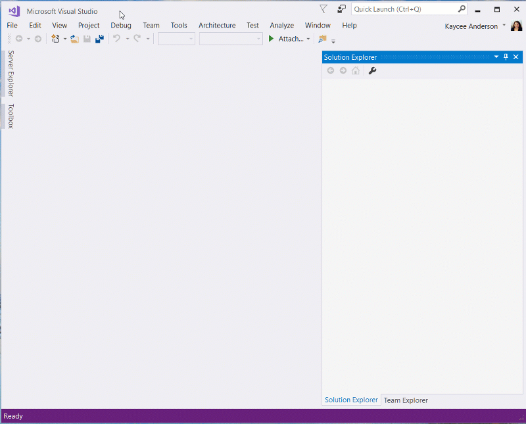Click the user account avatar picture

[516, 26]
